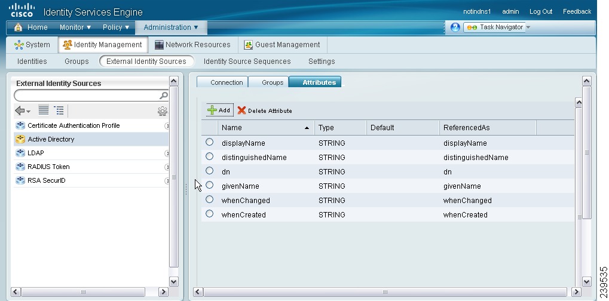Click the Task Navigator icon
The width and height of the screenshot is (609, 301).
coord(472,27)
